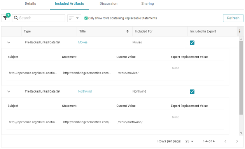This screenshot has width=245, height=149.
Task: Collapse the Northwind row details
Action: coord(9,91)
